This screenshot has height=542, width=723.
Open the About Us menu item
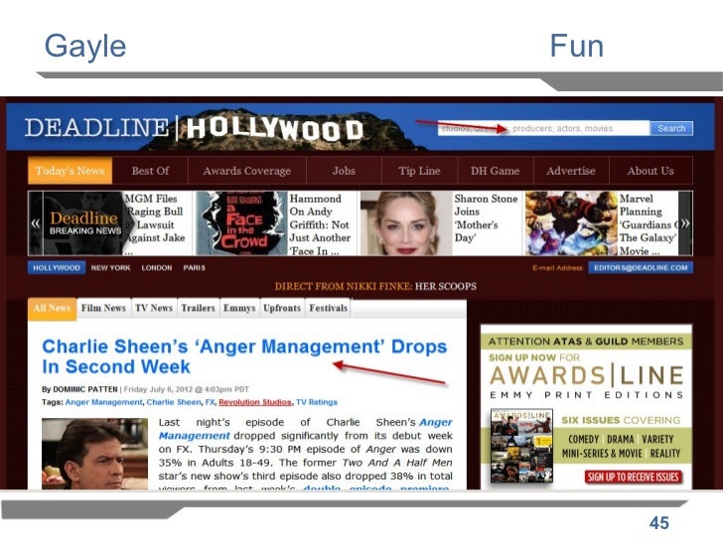coord(651,171)
